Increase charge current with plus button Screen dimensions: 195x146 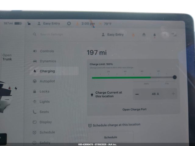pyautogui.click(x=173, y=94)
